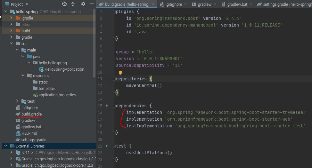Run dependencies task gutter arrow
The image size is (312, 168).
click(x=107, y=106)
